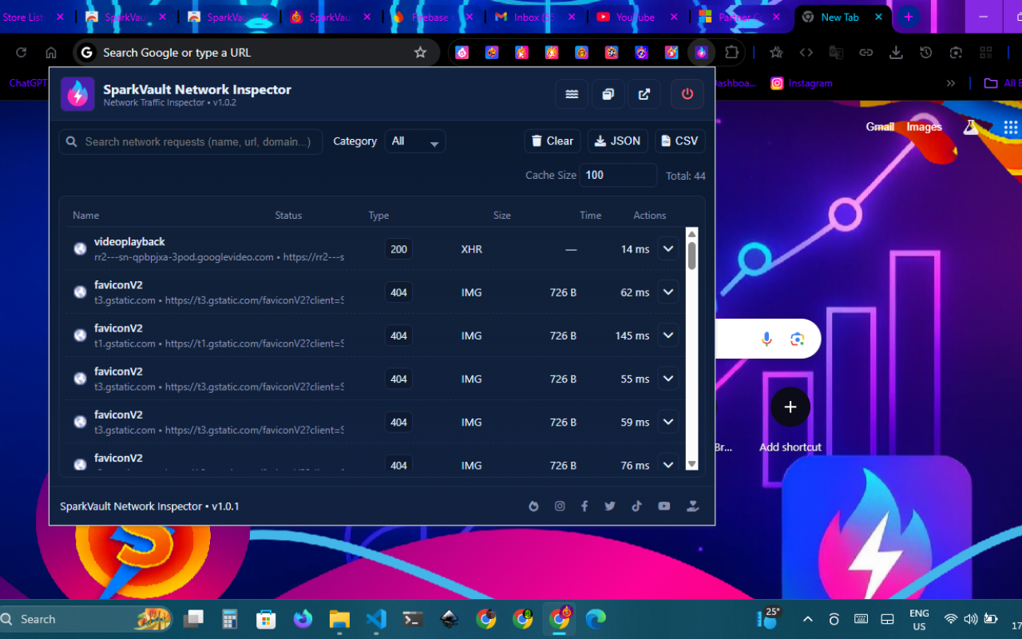Viewport: 1022px width, 639px height.
Task: Open the Category dropdown set to All
Action: [415, 141]
